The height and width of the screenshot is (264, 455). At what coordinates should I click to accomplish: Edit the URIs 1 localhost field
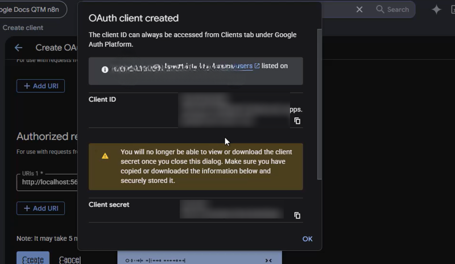point(47,182)
